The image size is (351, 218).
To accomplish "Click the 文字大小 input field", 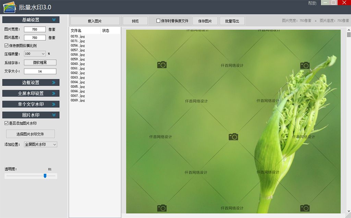I will pyautogui.click(x=40, y=71).
